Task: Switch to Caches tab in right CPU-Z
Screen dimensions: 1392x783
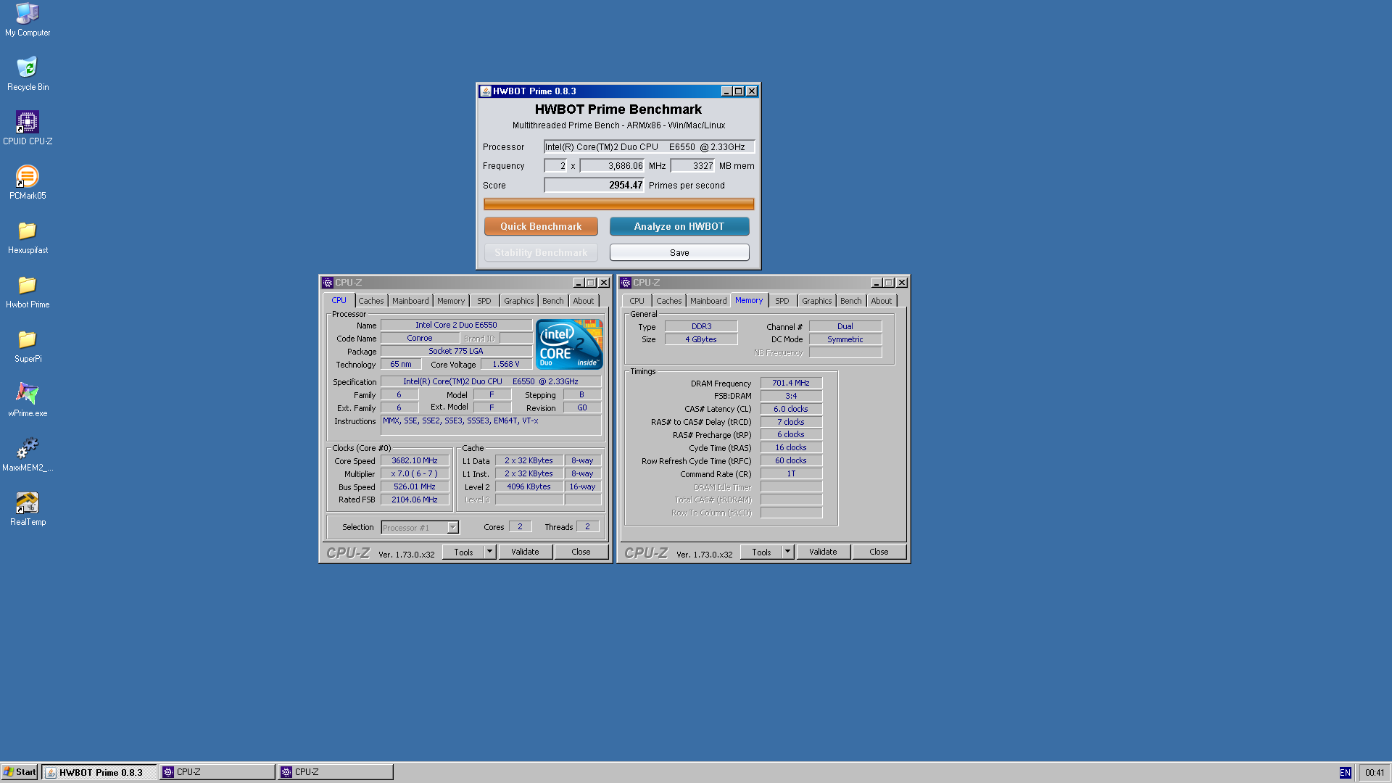Action: tap(669, 301)
